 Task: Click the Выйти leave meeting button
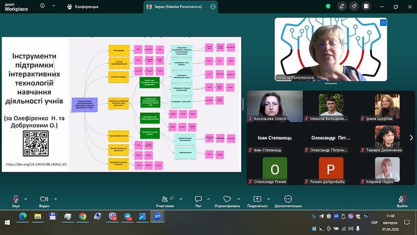click(x=402, y=200)
